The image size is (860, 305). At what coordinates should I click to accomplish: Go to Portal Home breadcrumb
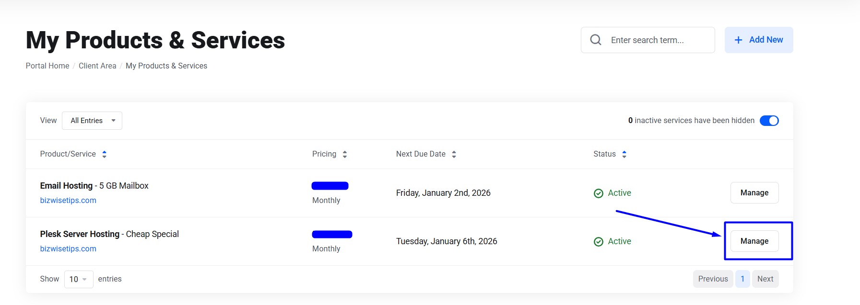click(x=47, y=66)
